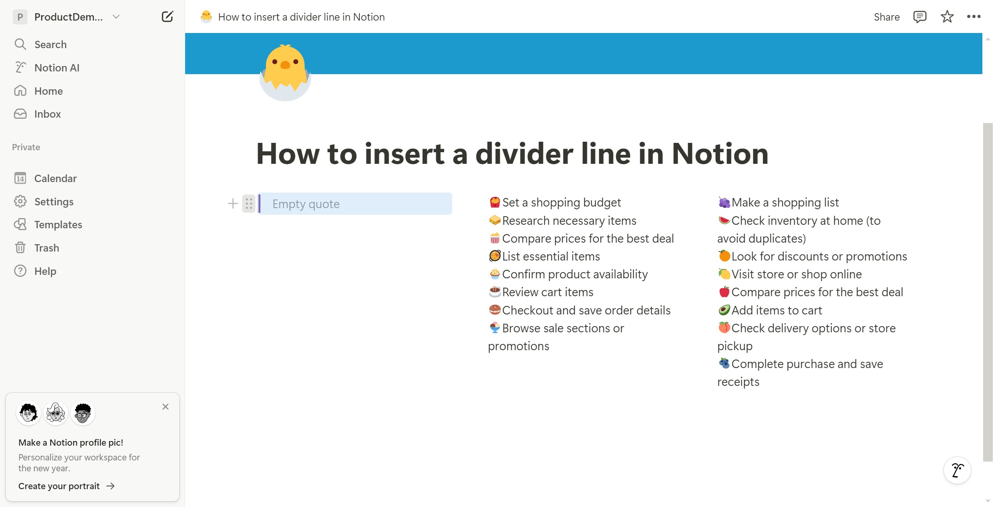Favorite this page with the star icon
Screen dimensions: 994x507
coord(947,17)
